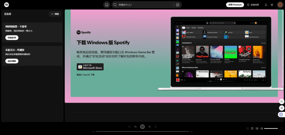The width and height of the screenshot is (285, 135).
Task: Click the floating translate icon at right edge
Action: coord(282,102)
